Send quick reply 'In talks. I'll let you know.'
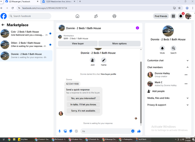This screenshot has width=195, height=142. pyautogui.click(x=83, y=104)
